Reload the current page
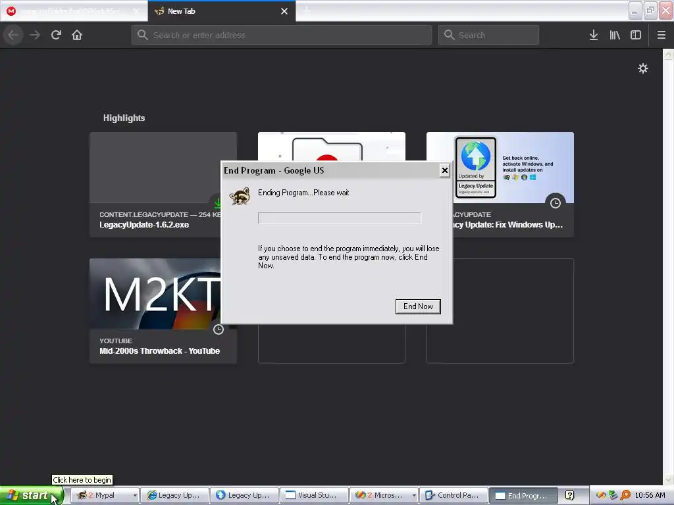674x505 pixels. point(56,35)
